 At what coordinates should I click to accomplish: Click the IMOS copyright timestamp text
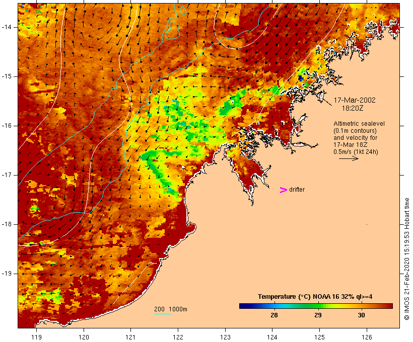(x=406, y=259)
